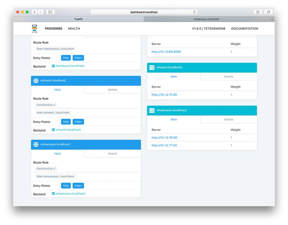Toggle the Safari sidebar button
The height and width of the screenshot is (225, 288).
50,12
